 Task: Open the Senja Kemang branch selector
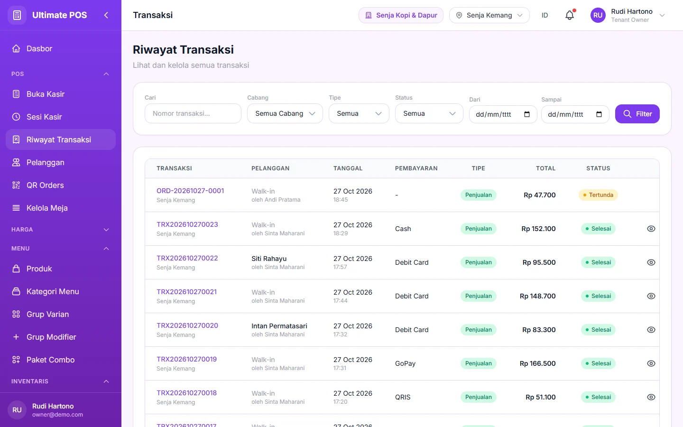489,15
